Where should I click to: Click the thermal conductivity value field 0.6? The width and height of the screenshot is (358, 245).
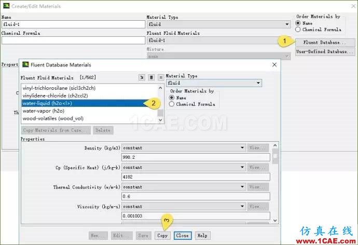[x=196, y=196]
